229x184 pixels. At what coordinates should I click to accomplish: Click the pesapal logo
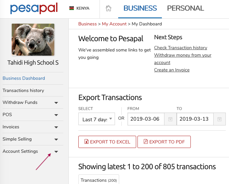click(34, 8)
